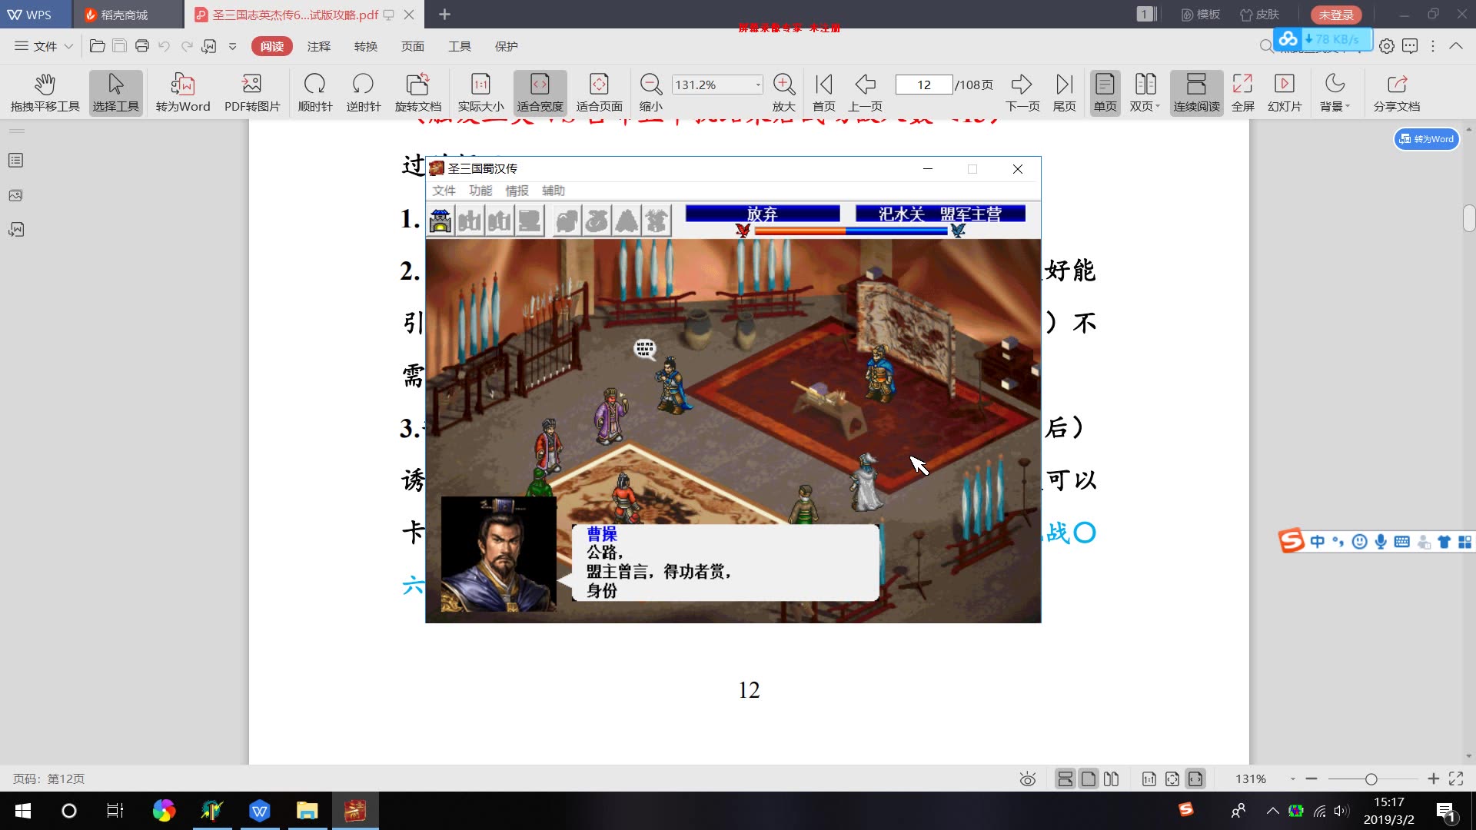Click the page number input field
Screen dimensions: 1476x830
(x=924, y=85)
